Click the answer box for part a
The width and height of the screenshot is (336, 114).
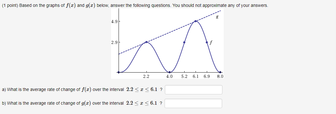click(x=194, y=90)
